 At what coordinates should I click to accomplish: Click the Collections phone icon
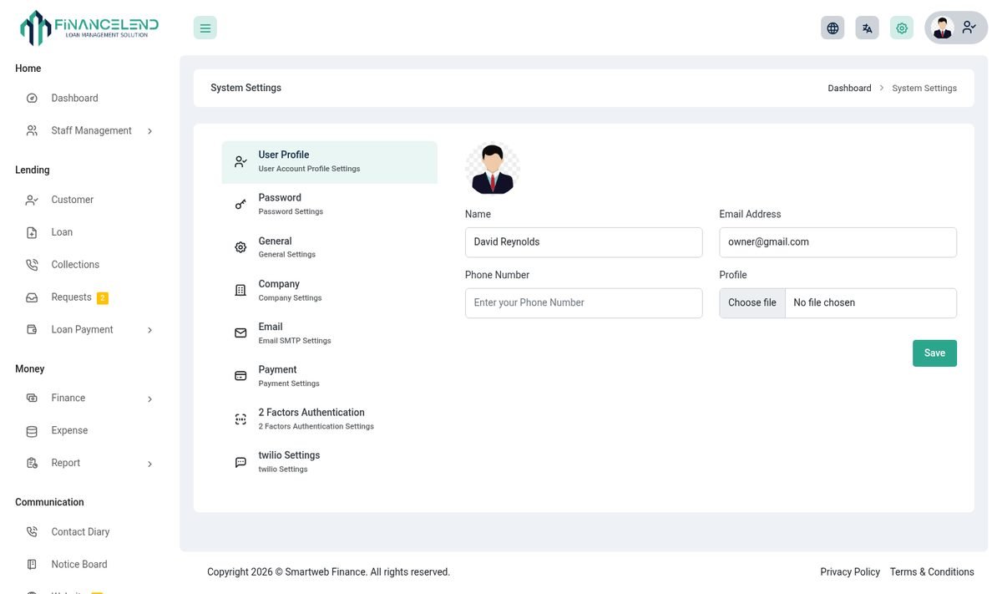(x=32, y=265)
